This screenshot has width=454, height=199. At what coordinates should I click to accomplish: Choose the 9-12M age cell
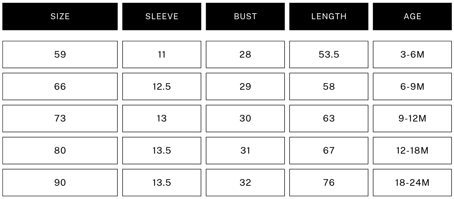click(412, 119)
